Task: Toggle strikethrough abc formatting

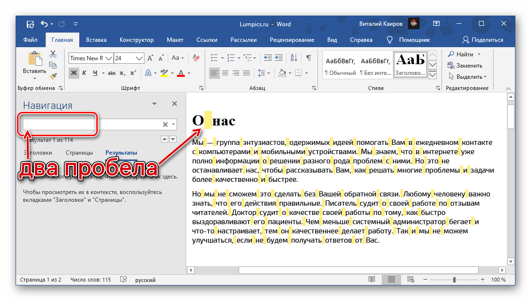Action: pos(112,73)
